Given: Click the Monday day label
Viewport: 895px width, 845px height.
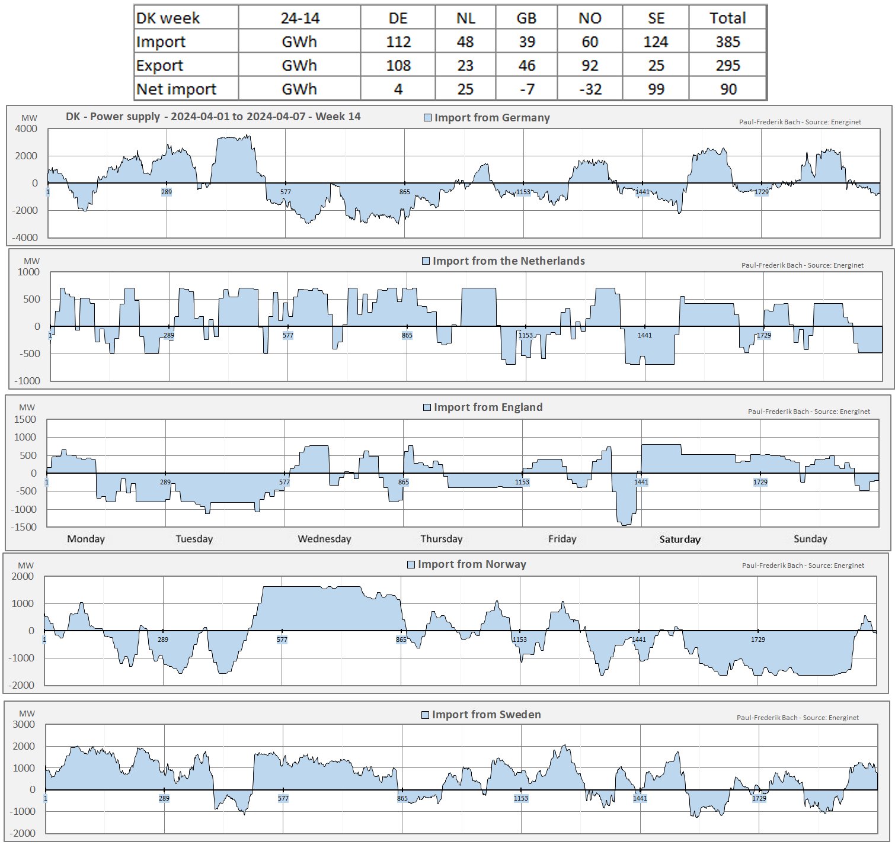Looking at the screenshot, I should coord(86,539).
